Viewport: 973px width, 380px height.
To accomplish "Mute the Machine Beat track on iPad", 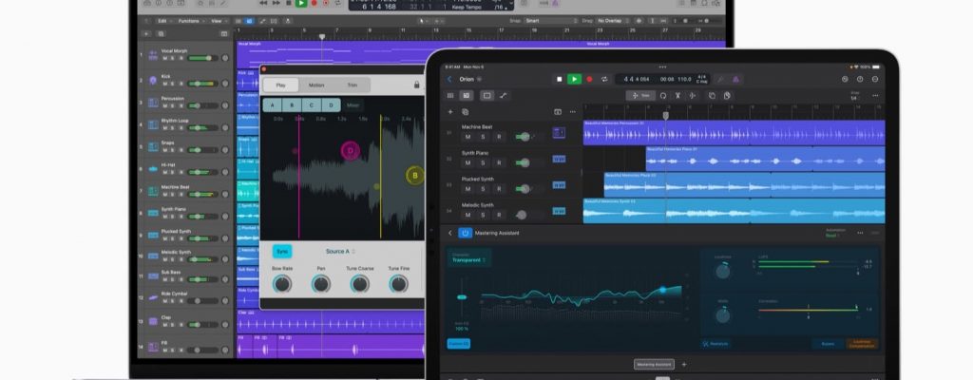I will [x=468, y=137].
